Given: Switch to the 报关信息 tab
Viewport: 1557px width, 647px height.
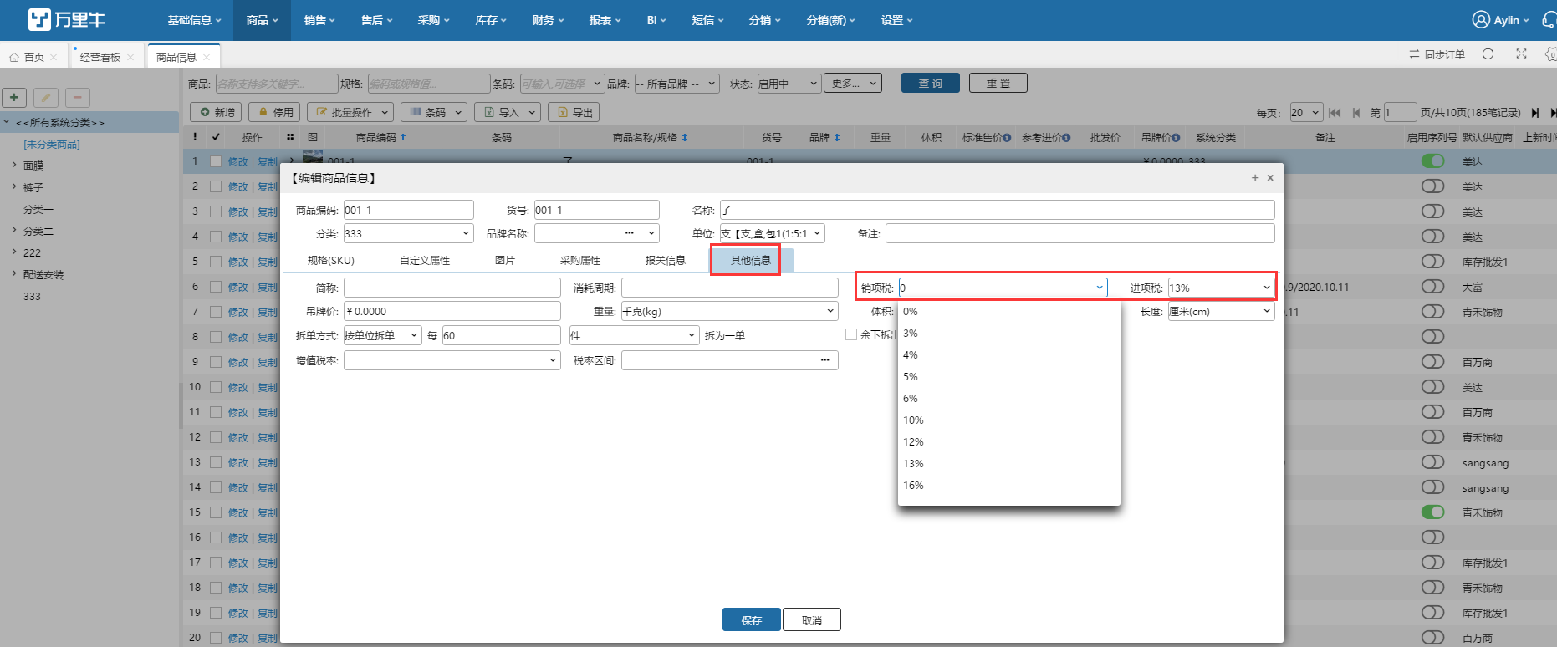Looking at the screenshot, I should point(666,261).
